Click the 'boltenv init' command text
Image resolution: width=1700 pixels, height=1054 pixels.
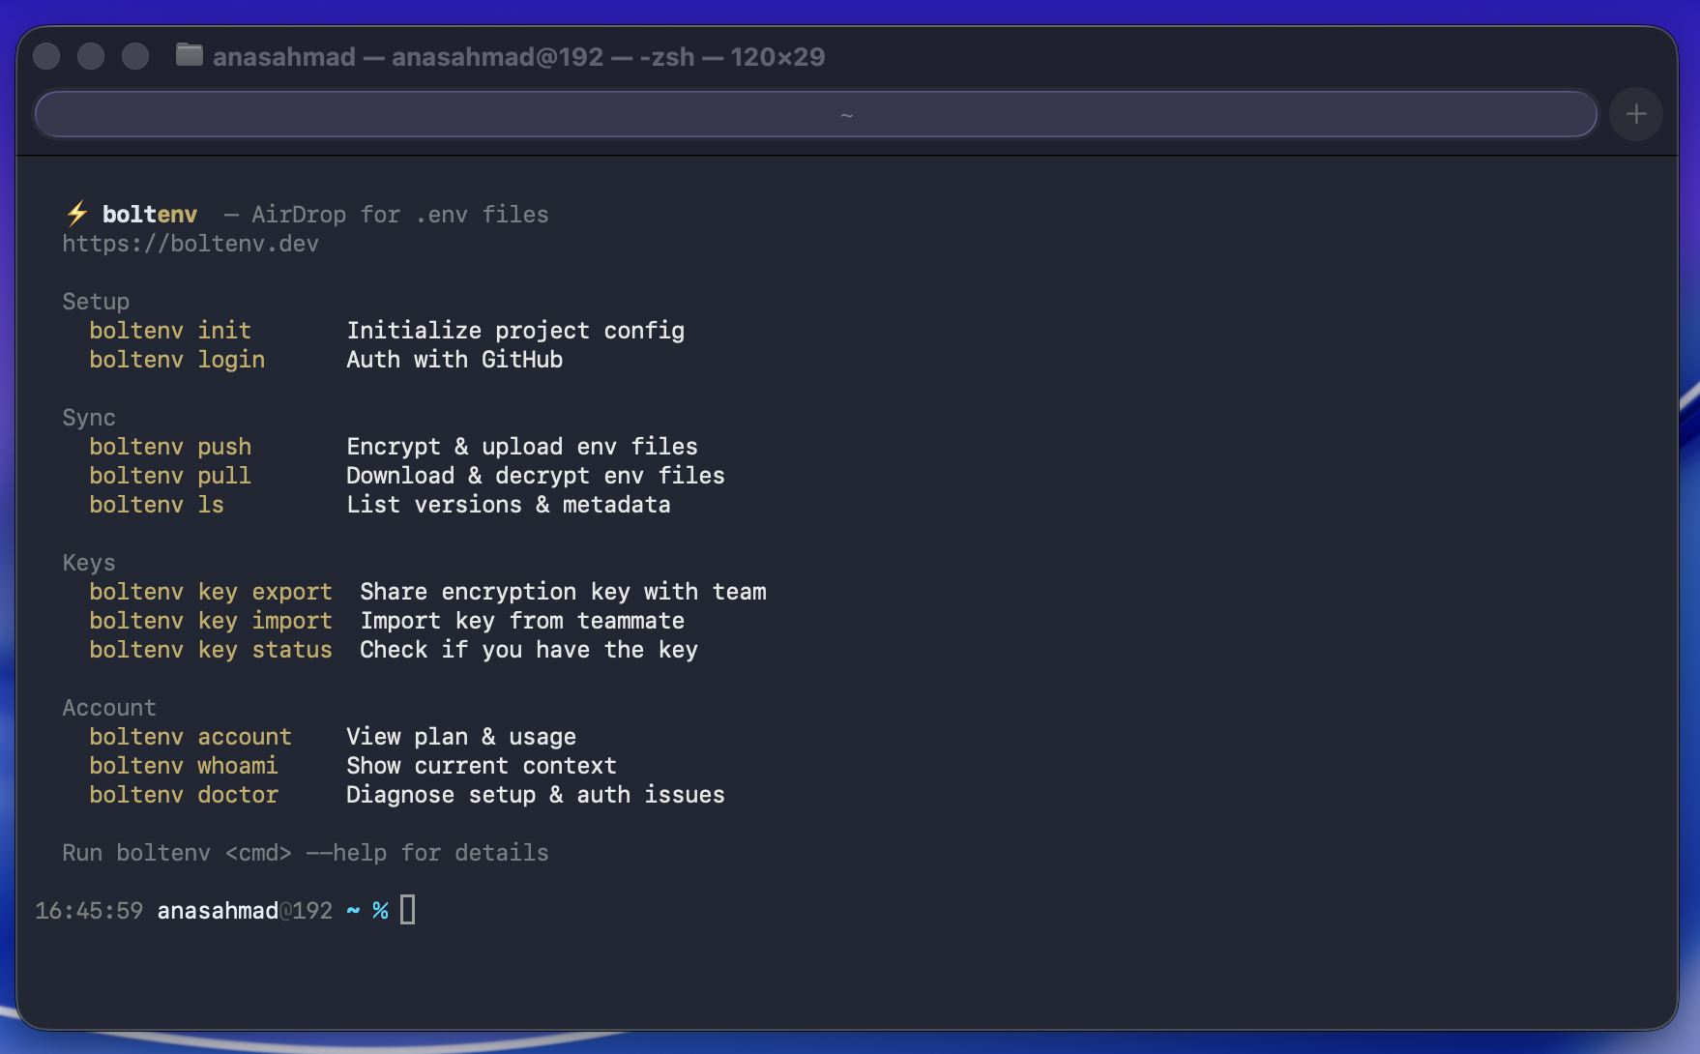[170, 331]
